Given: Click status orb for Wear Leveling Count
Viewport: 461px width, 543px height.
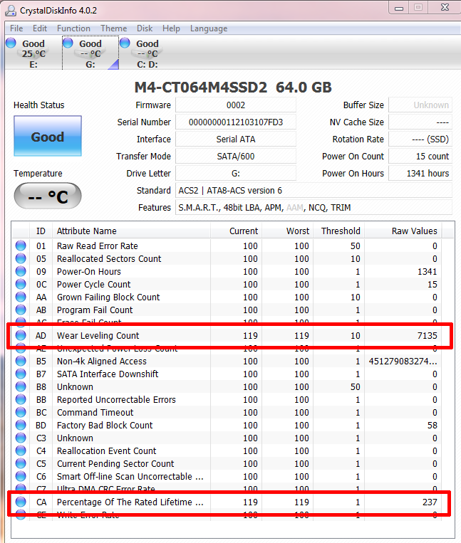Looking at the screenshot, I should point(21,335).
